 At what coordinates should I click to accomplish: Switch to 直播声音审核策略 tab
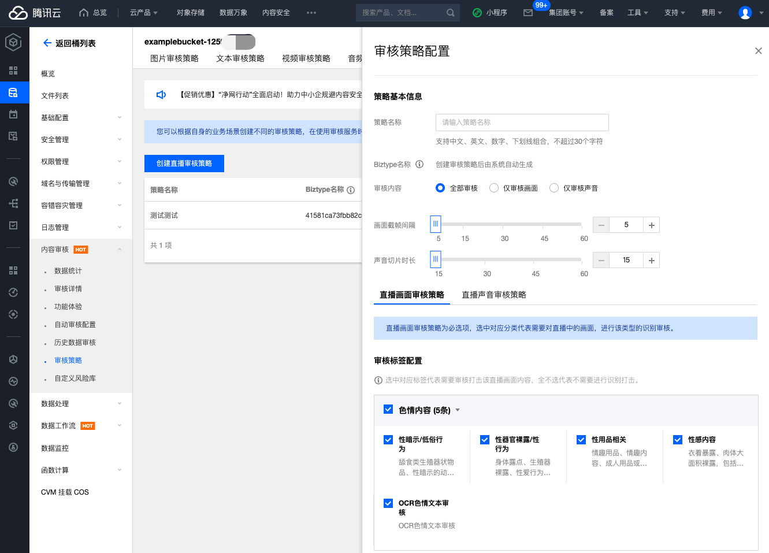coord(494,295)
